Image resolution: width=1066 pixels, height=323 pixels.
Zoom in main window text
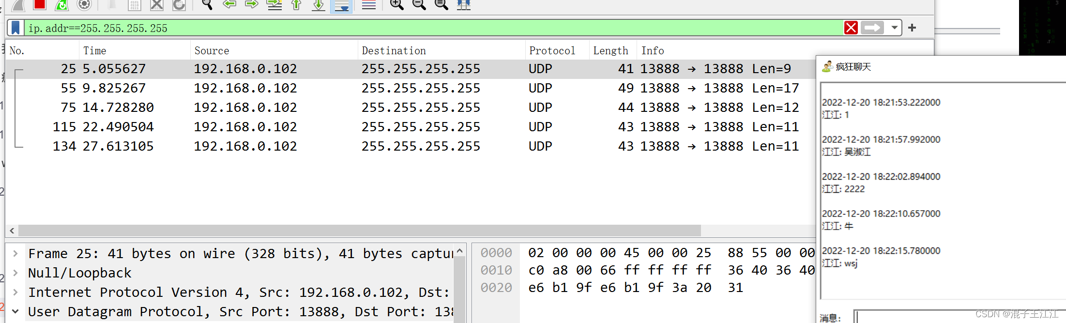point(396,5)
